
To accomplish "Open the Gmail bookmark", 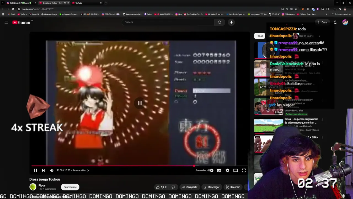I will pos(12,14).
